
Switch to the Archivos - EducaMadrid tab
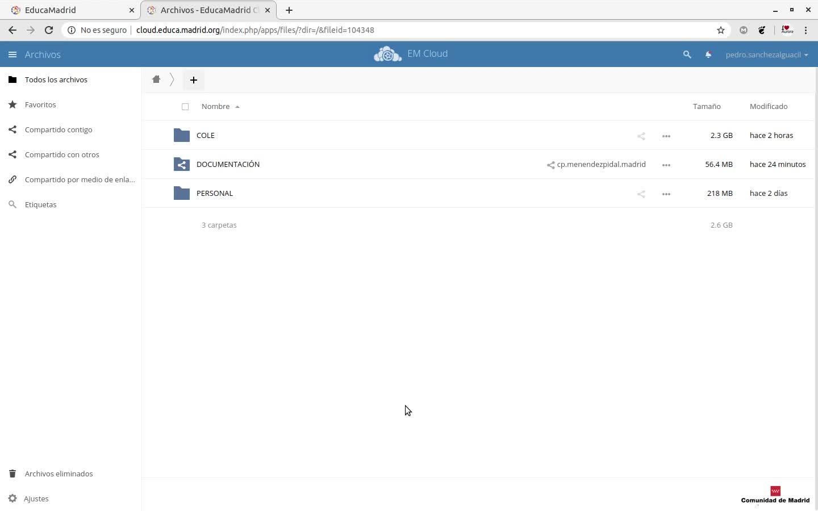click(x=208, y=10)
